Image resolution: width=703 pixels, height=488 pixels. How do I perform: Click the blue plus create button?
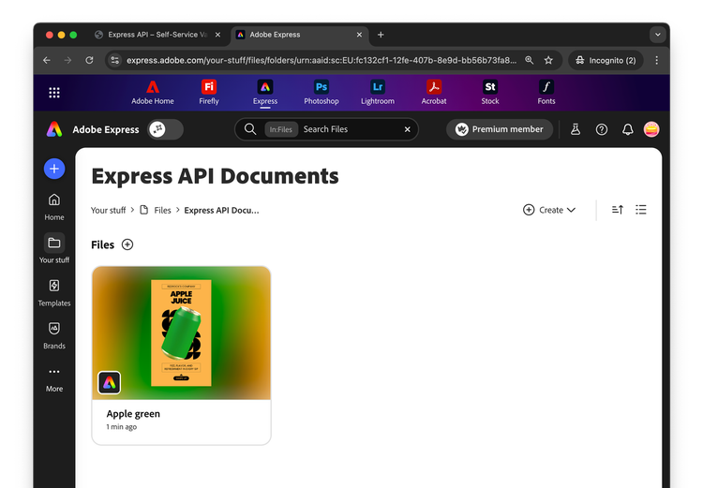(x=54, y=169)
